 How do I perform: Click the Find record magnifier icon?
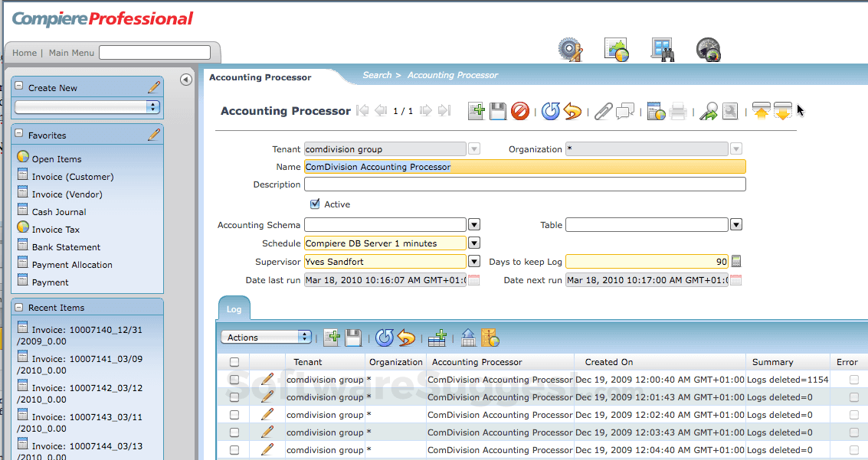click(x=709, y=112)
